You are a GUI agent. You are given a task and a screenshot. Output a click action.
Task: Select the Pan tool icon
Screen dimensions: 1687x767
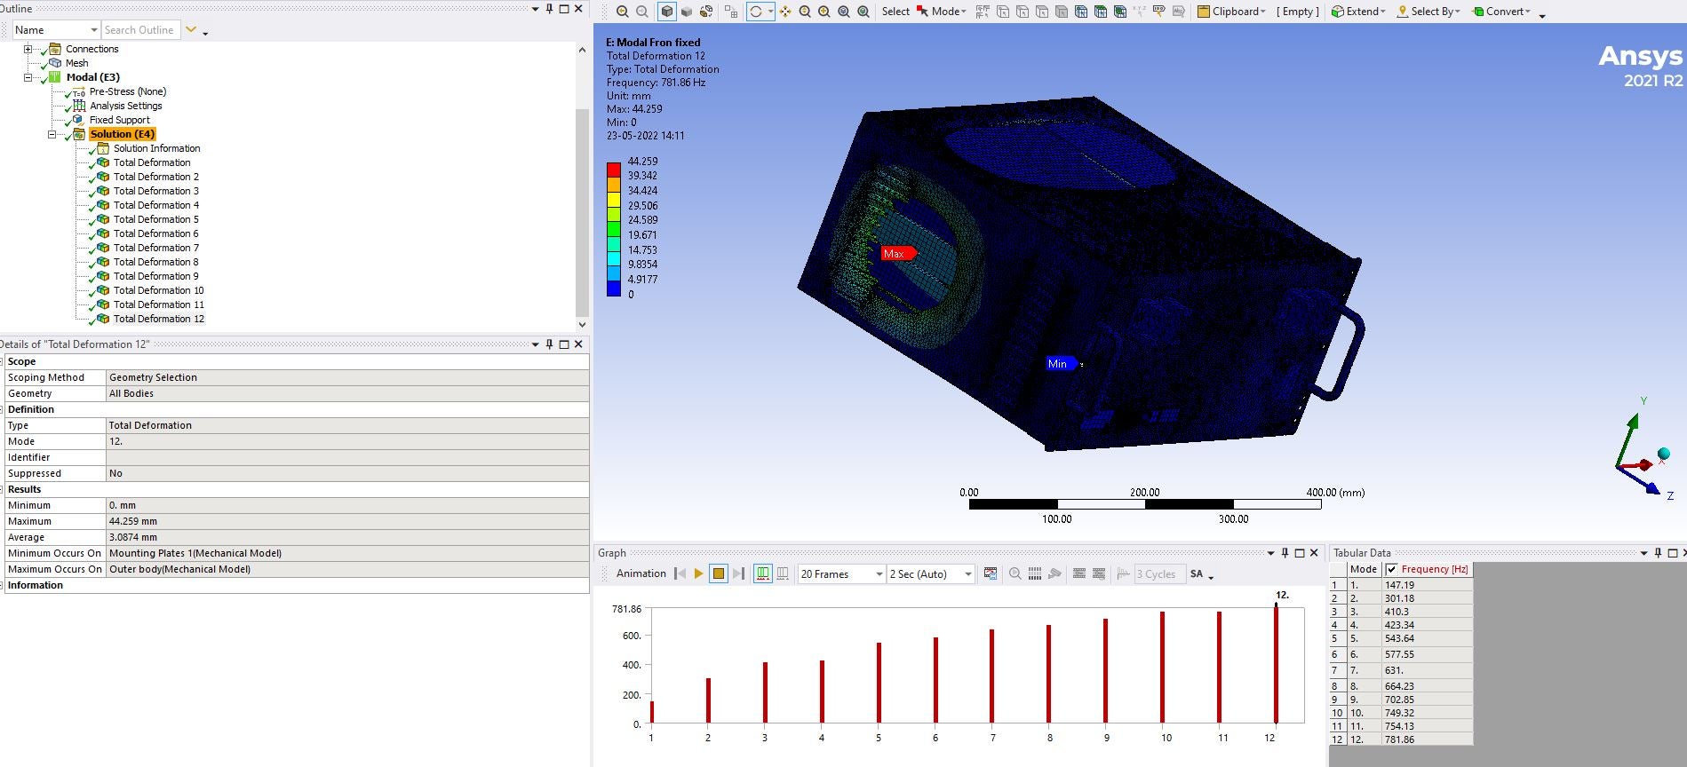tap(785, 12)
